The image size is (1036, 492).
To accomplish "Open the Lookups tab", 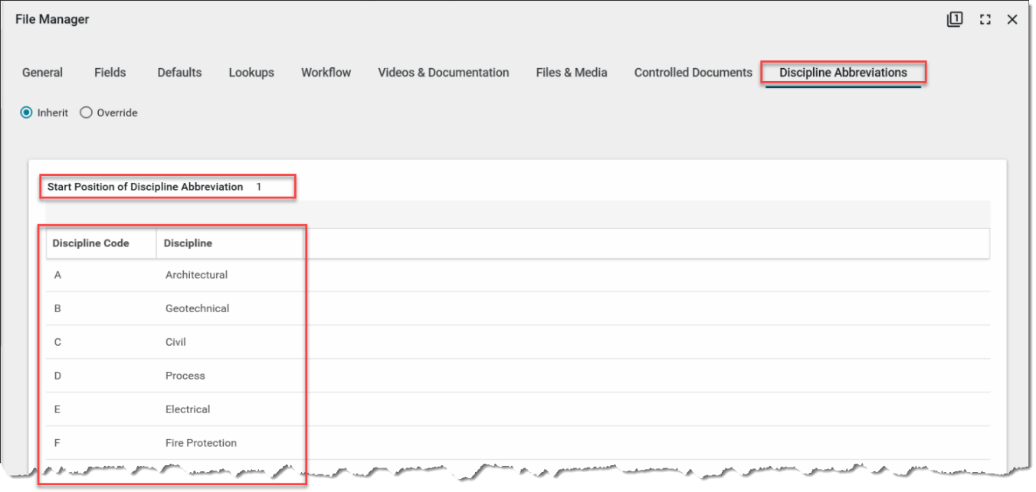I will (x=251, y=73).
